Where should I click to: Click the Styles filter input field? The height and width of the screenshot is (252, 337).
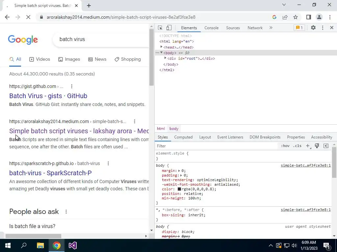pyautogui.click(x=217, y=146)
